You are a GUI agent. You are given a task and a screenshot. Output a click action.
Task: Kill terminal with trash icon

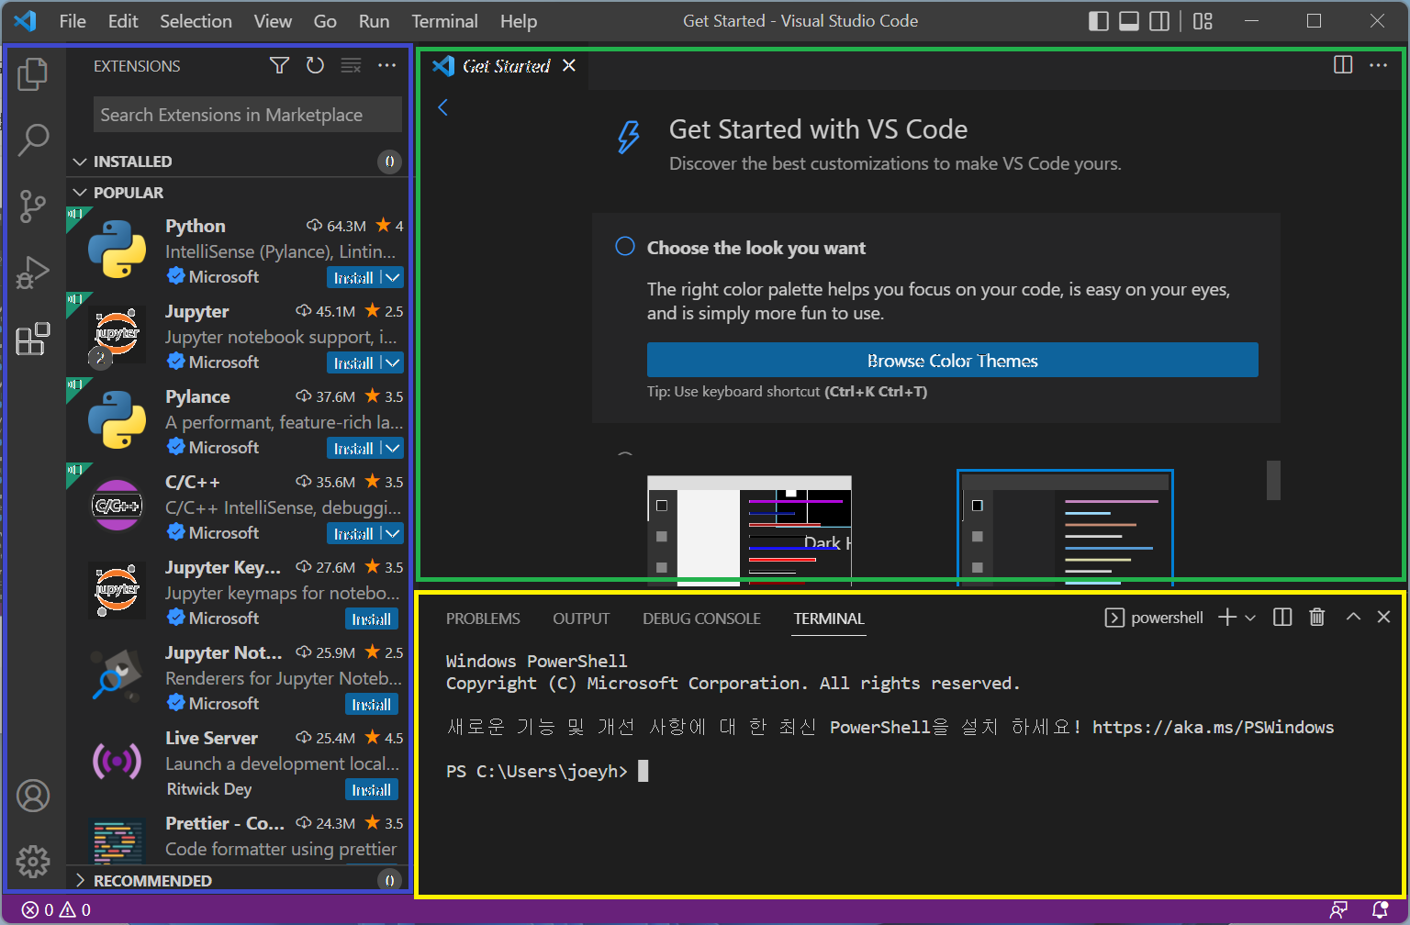[x=1316, y=618]
